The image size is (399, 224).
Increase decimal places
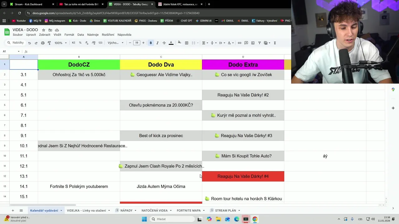pos(94,43)
